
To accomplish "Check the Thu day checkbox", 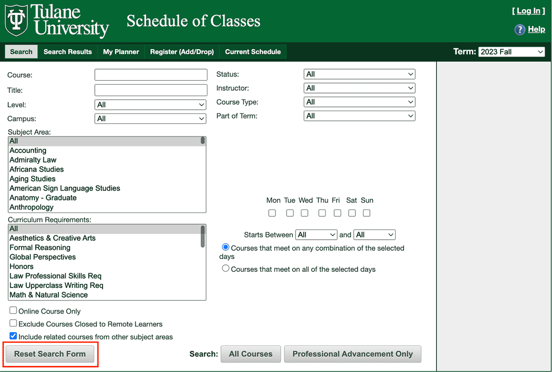I will pyautogui.click(x=322, y=213).
